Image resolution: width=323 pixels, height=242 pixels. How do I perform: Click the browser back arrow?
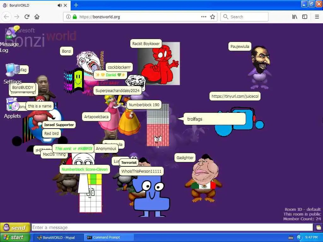pos(6,17)
